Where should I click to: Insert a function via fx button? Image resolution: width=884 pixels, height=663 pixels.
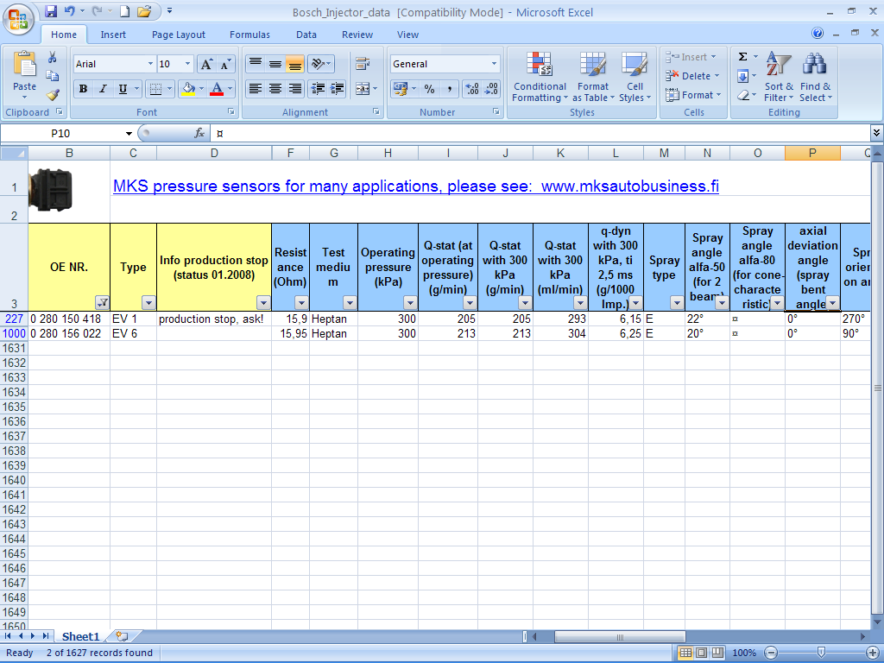click(199, 133)
